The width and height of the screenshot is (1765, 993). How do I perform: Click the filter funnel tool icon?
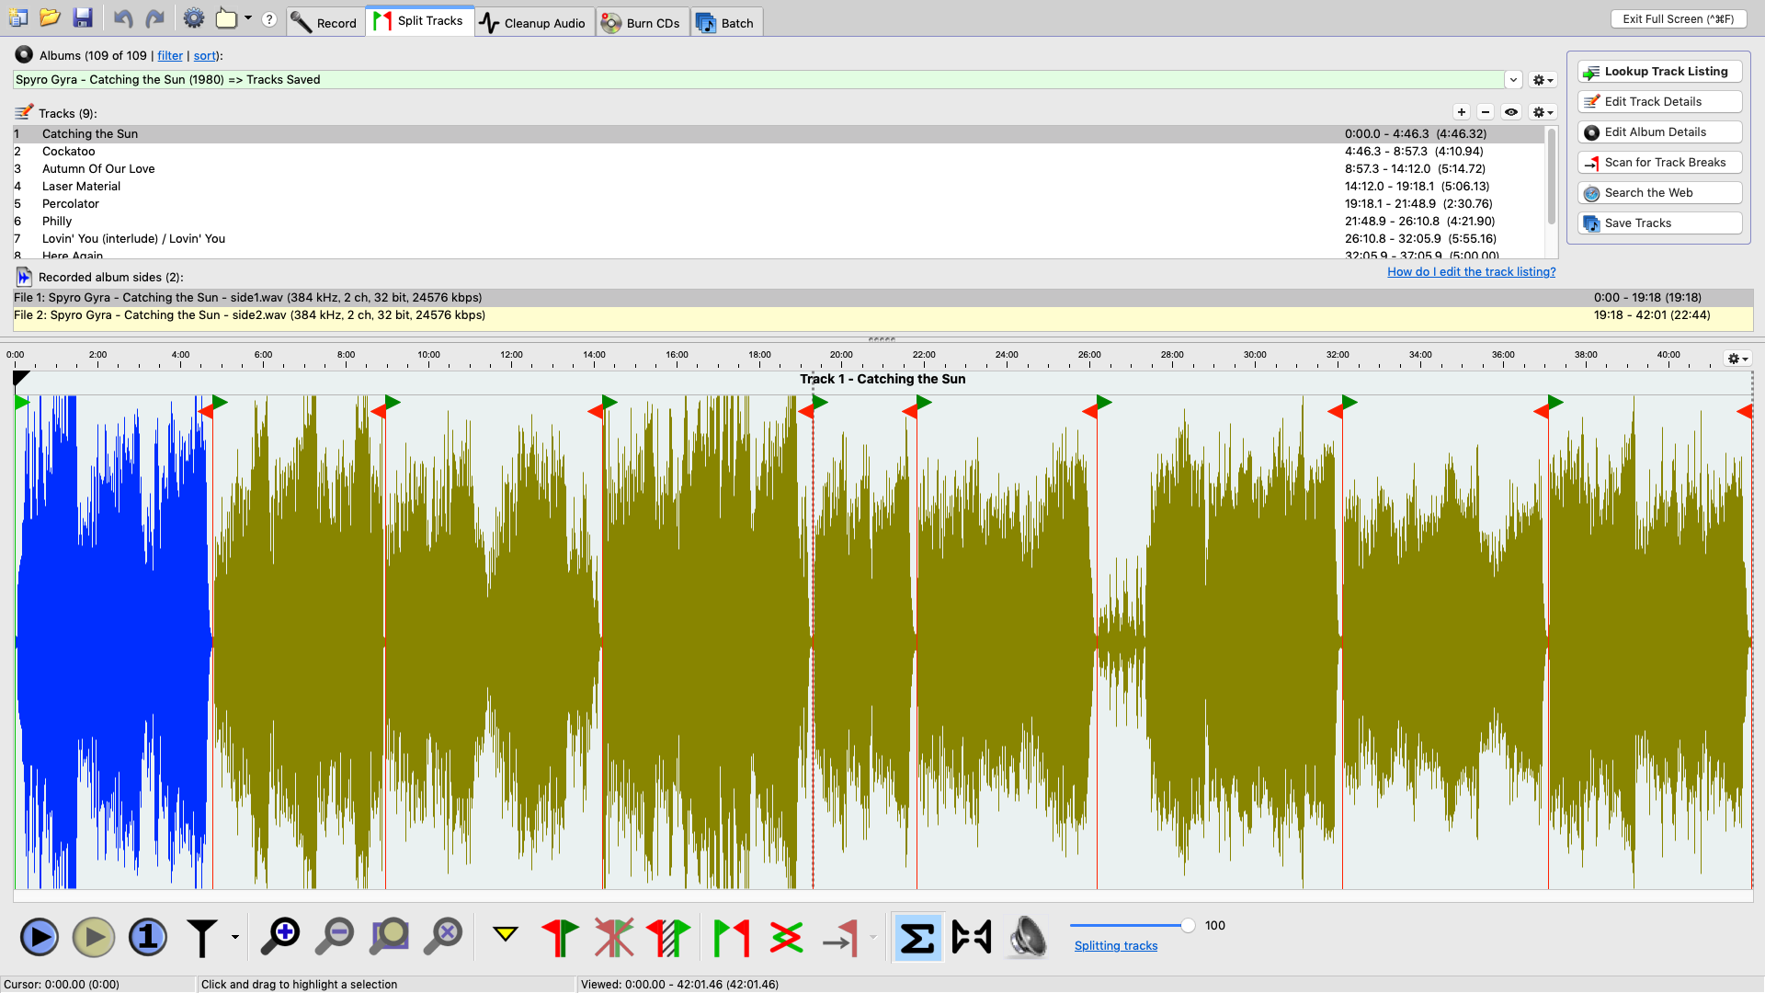[202, 937]
